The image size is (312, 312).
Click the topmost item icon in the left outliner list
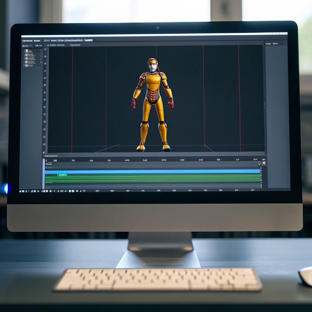point(26,51)
